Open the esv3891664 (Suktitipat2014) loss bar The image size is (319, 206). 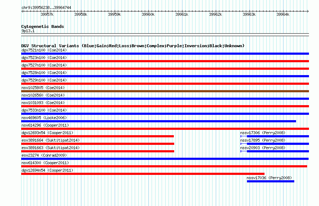(x=97, y=144)
